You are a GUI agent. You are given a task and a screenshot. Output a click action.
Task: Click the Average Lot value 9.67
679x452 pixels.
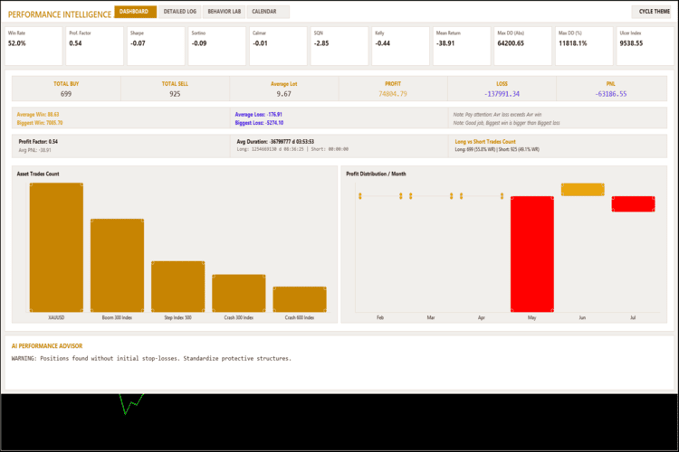click(283, 94)
